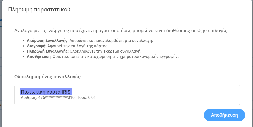Click the Αριθμός label in transaction details
Viewport: 253px width, 127px height.
[29, 98]
